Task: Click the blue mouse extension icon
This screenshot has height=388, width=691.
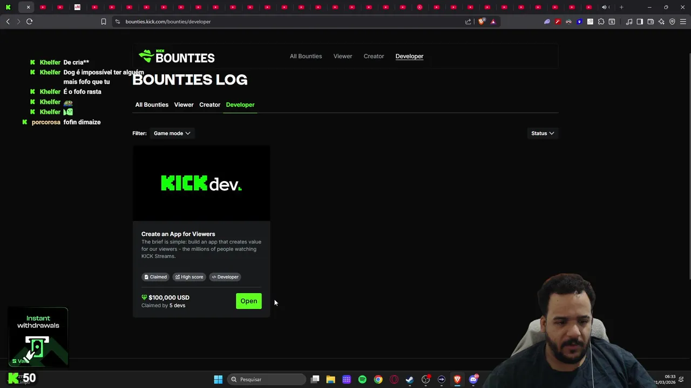Action: pos(579,22)
